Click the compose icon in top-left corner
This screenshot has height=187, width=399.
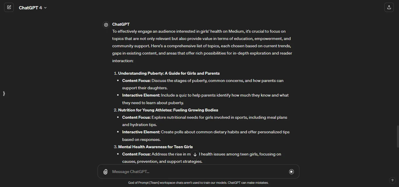click(x=9, y=7)
